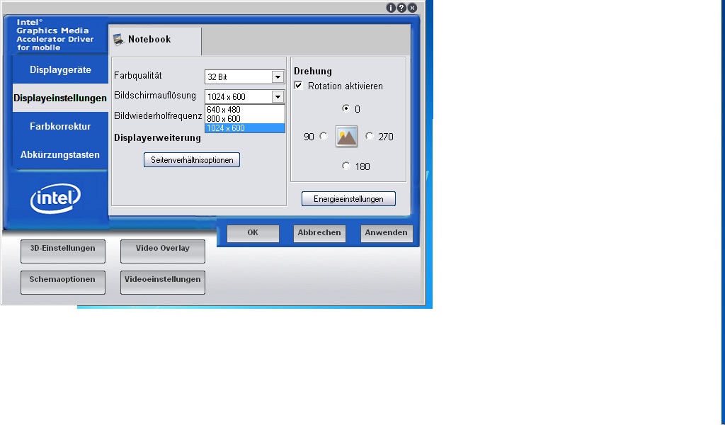Select the 270 degree rotation radio button

click(x=369, y=136)
